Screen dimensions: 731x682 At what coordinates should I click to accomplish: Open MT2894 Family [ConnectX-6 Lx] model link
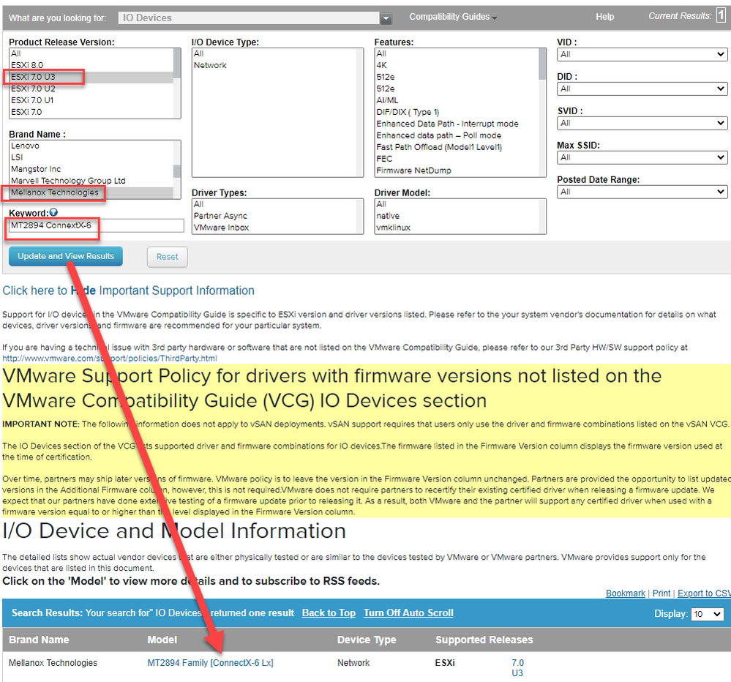210,662
